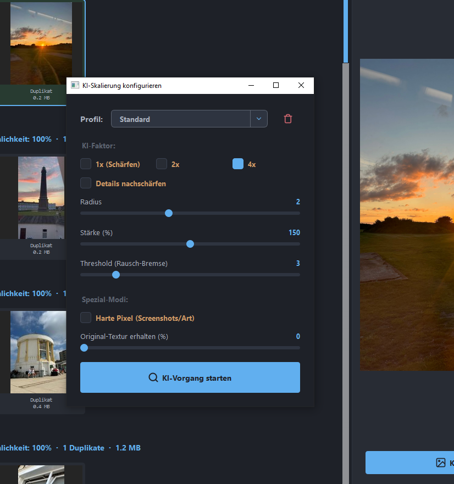The width and height of the screenshot is (454, 484).
Task: Enable the 1x (Schärfen) factor checkbox
Action: pyautogui.click(x=86, y=164)
